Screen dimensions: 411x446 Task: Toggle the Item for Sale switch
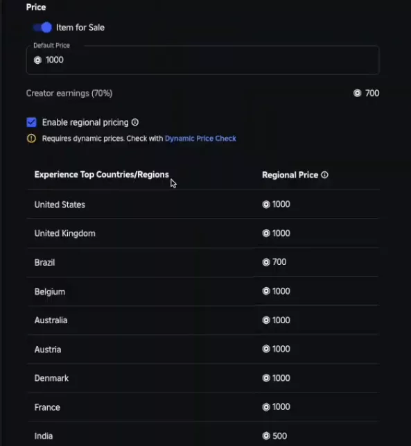tap(42, 28)
